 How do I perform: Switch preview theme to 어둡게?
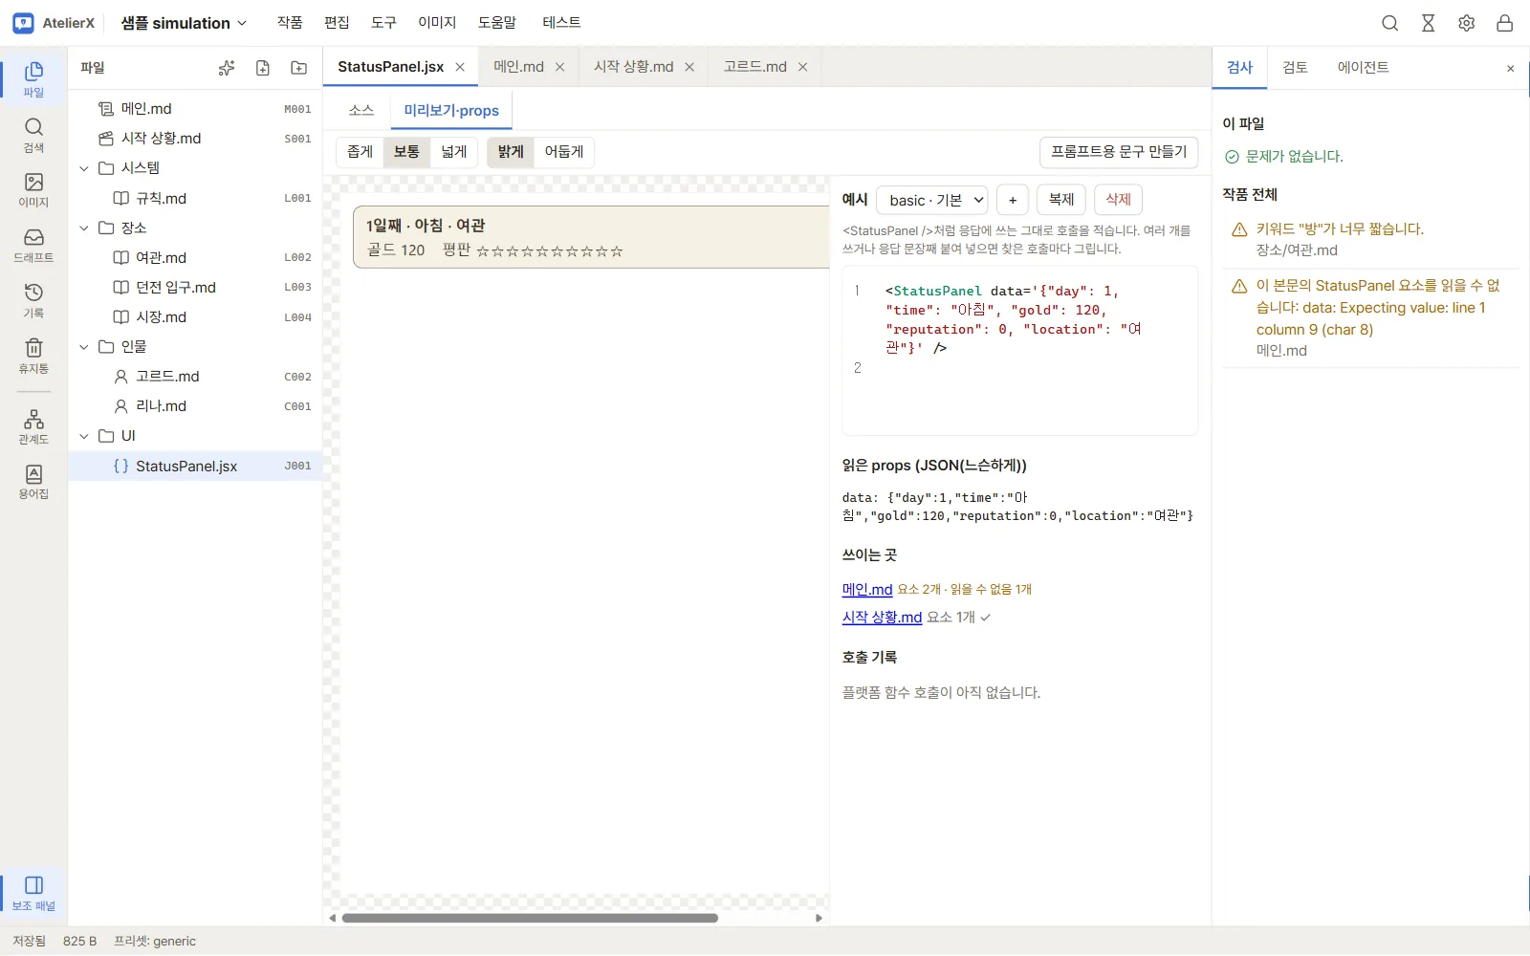[x=564, y=152]
